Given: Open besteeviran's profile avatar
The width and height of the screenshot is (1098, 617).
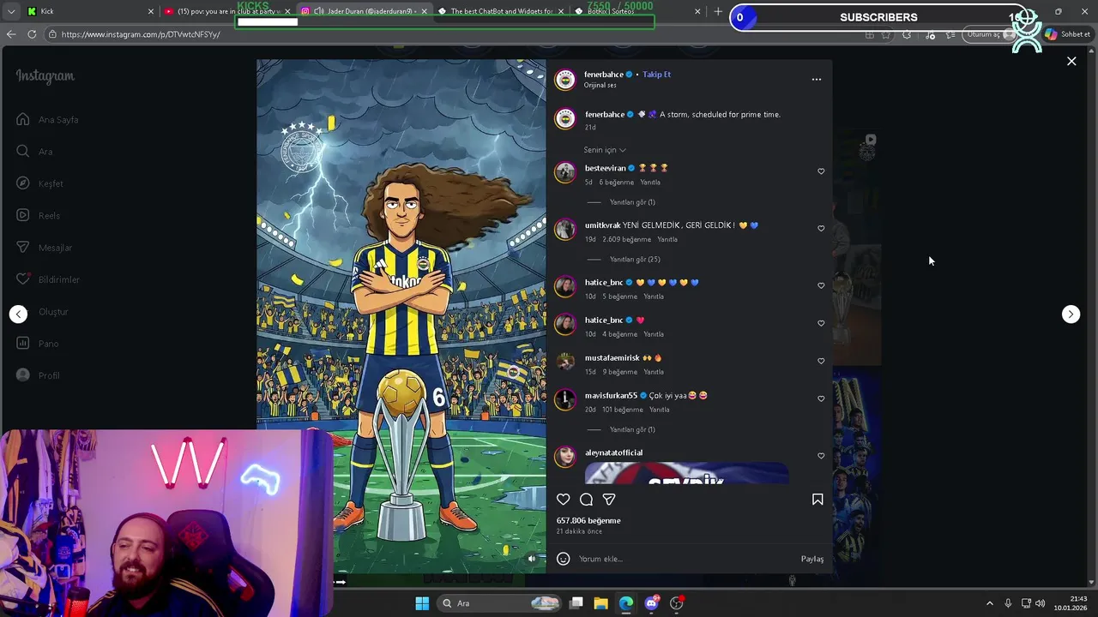Looking at the screenshot, I should click(564, 172).
